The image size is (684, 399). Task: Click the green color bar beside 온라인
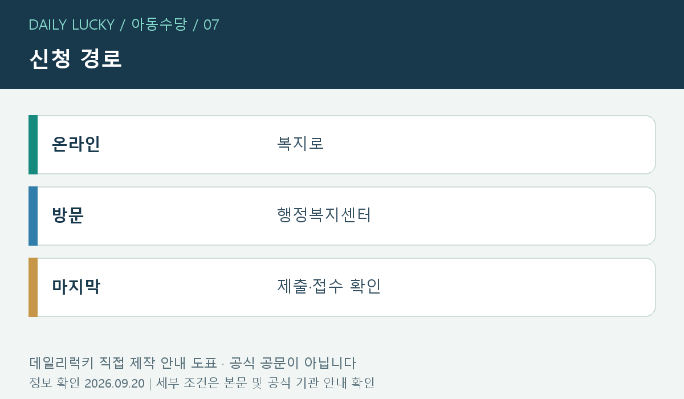[33, 145]
